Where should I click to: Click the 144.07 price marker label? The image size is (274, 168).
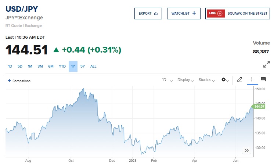258,107
